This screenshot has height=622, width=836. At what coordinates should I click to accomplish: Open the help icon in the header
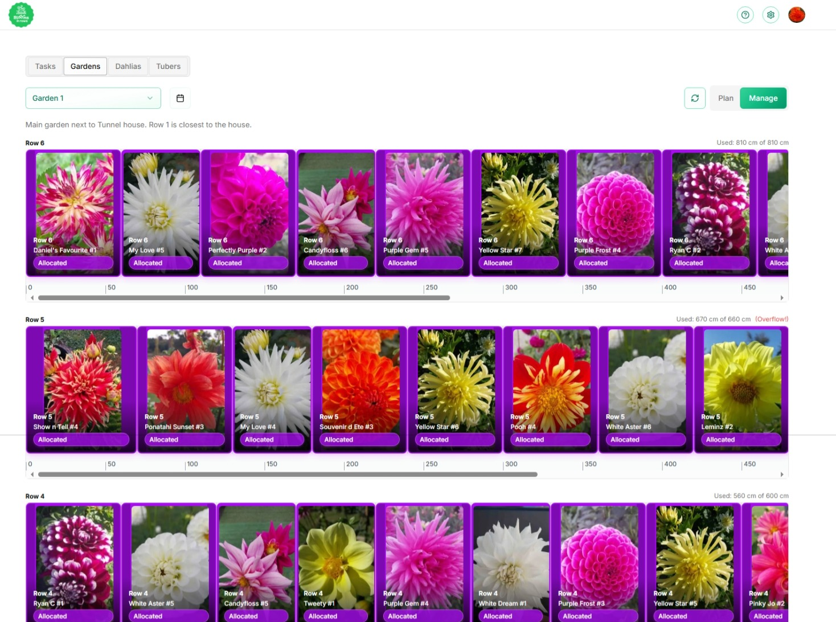pyautogui.click(x=745, y=15)
